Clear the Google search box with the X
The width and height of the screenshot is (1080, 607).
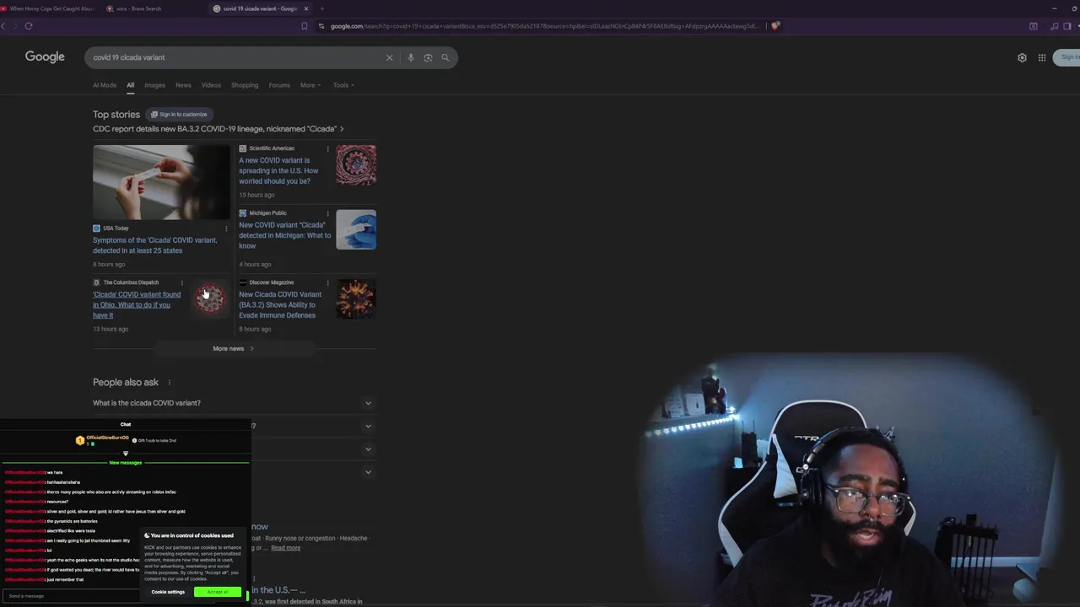(x=389, y=57)
